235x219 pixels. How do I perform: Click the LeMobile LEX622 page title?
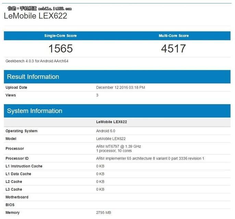click(x=36, y=16)
